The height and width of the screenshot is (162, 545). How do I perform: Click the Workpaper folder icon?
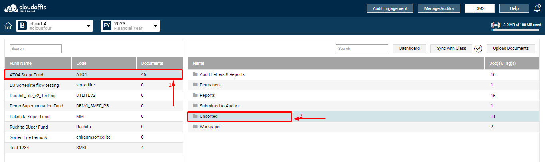[195, 127]
